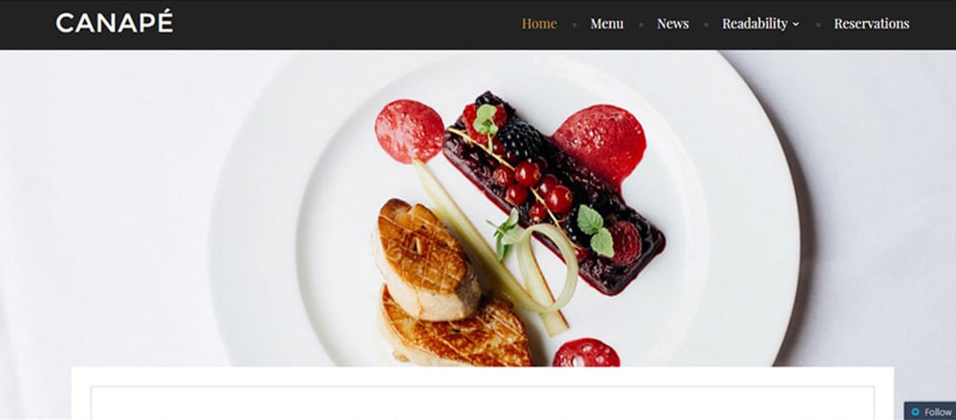Click the dot separator after News
The image size is (956, 420).
coord(706,25)
